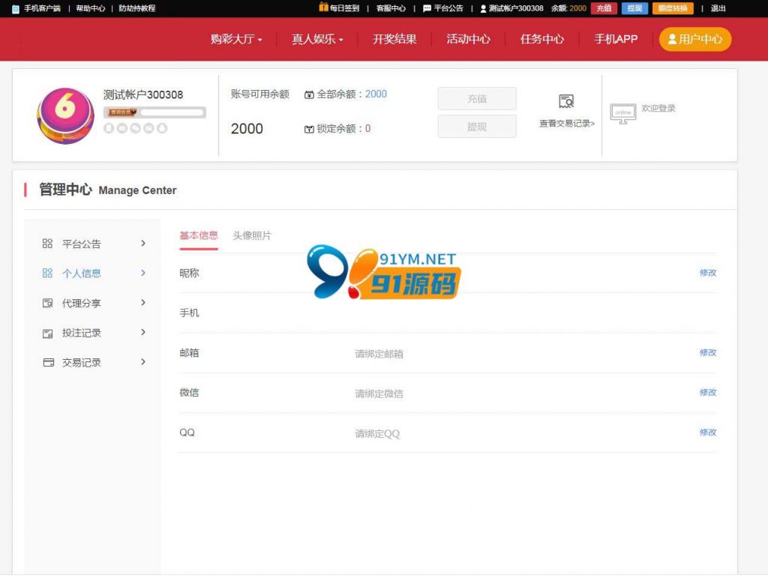Click the 请绑定QQ placeholder text
This screenshot has height=578, width=768.
tap(377, 433)
